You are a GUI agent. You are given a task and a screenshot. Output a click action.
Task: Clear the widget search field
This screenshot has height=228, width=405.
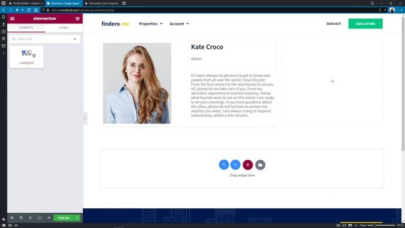(x=75, y=39)
